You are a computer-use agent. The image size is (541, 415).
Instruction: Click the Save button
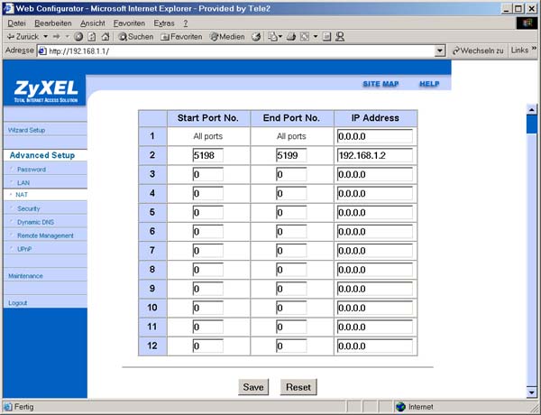click(x=253, y=387)
